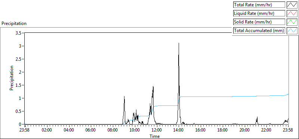The height and width of the screenshot is (139, 299).
Task: Open the Total Rate plot style icon
Action: [x=292, y=5]
